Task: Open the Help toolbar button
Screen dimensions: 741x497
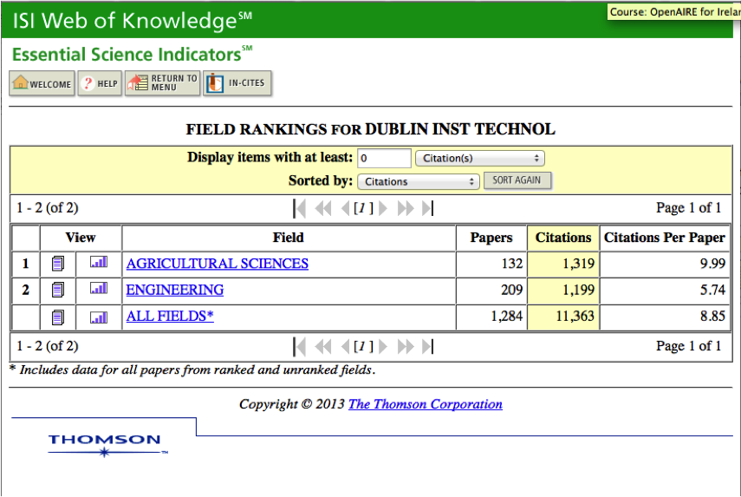Action: [x=100, y=83]
